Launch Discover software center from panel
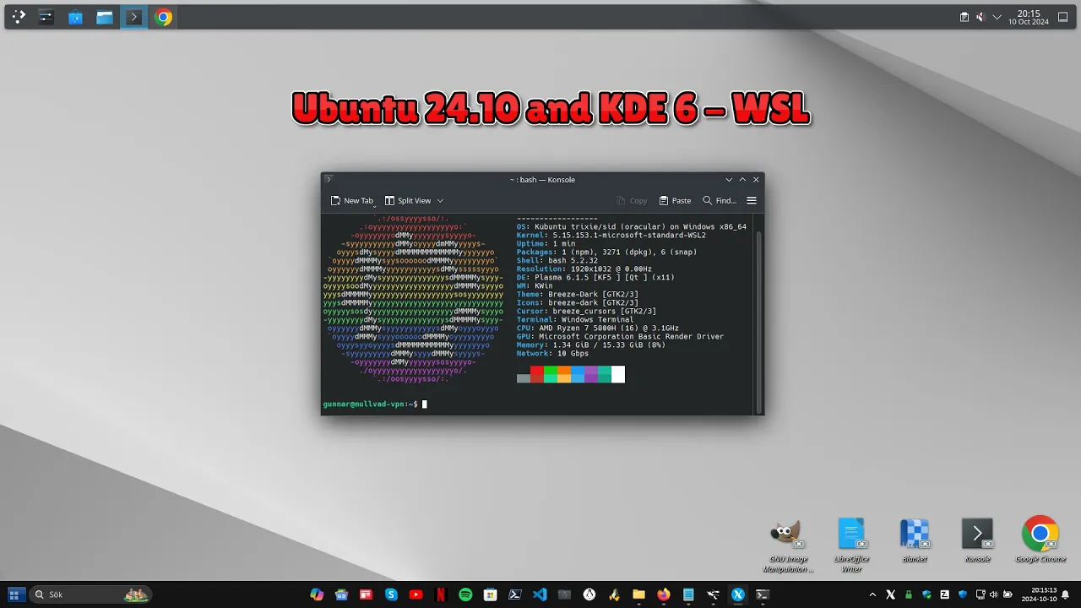 pos(75,17)
